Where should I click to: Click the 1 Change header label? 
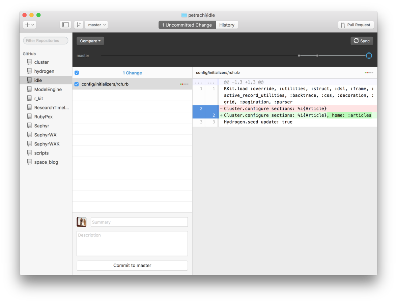(132, 73)
